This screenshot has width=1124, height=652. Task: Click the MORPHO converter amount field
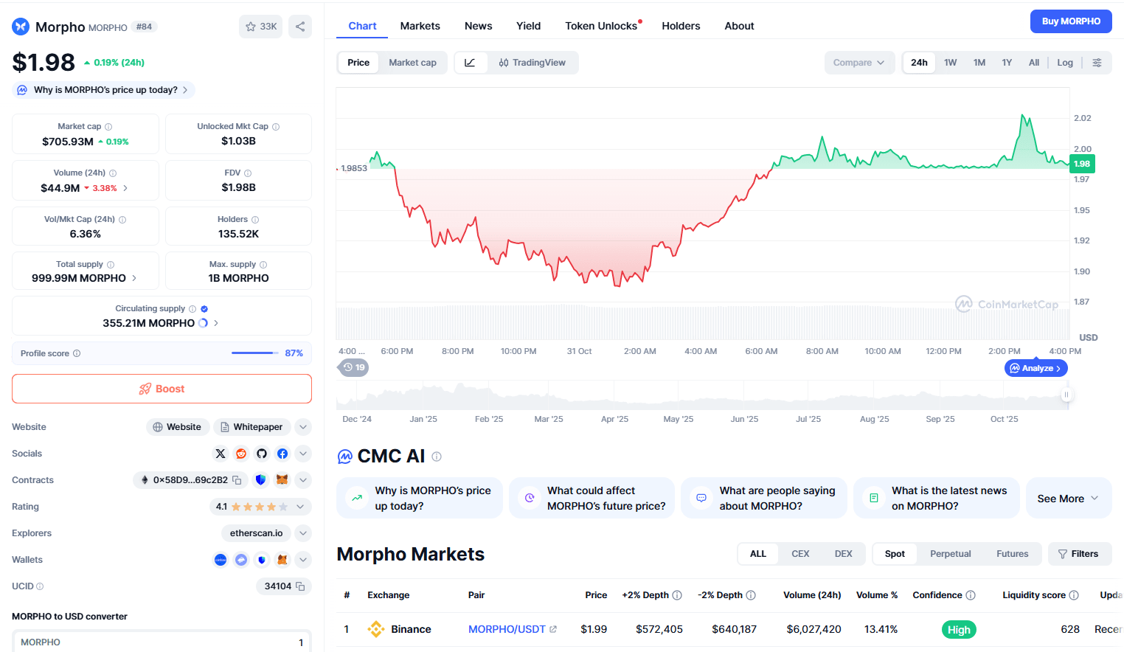[x=162, y=642]
